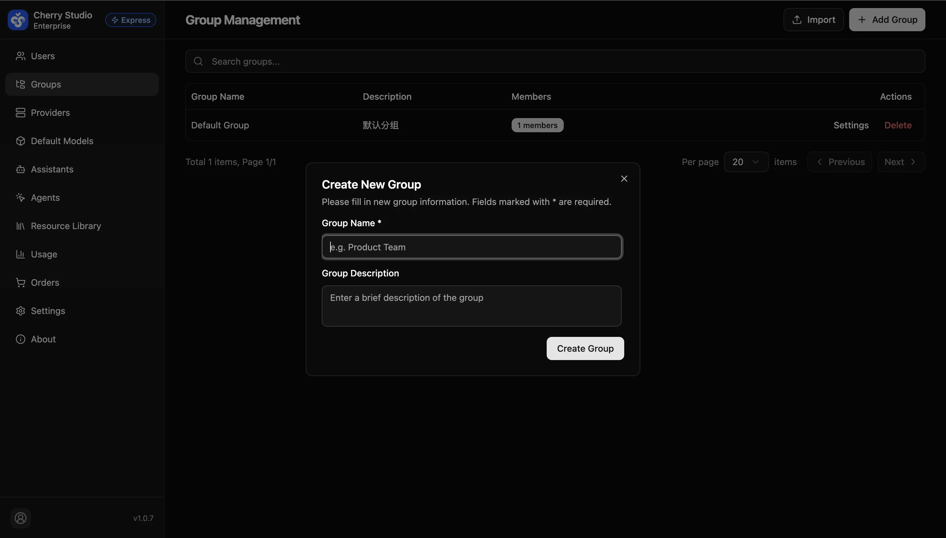Click the Import button label

coord(821,20)
